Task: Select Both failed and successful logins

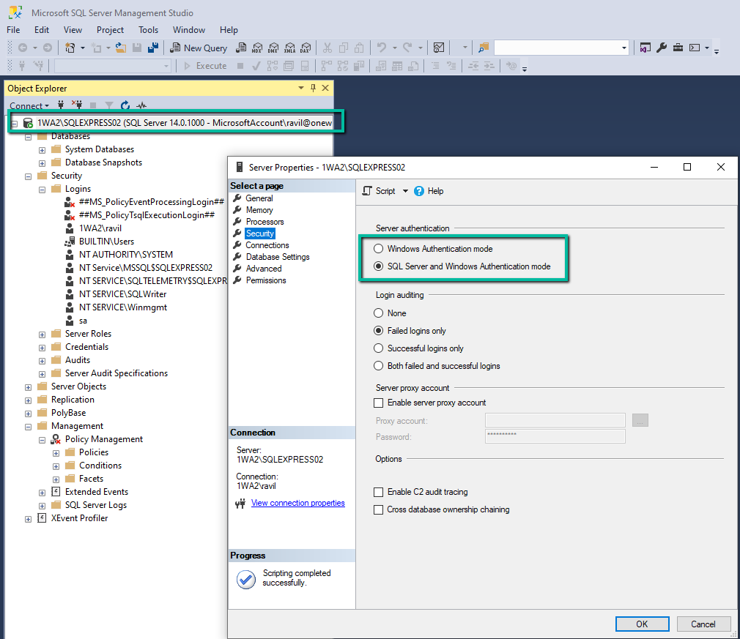Action: [x=379, y=366]
